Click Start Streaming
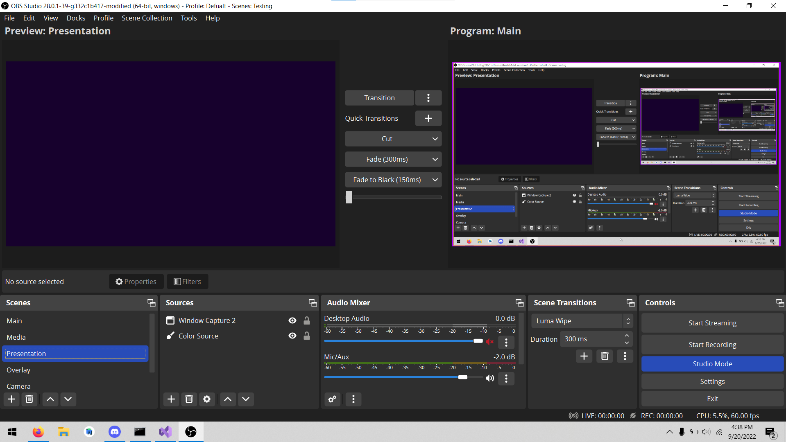This screenshot has width=786, height=442. coord(712,323)
